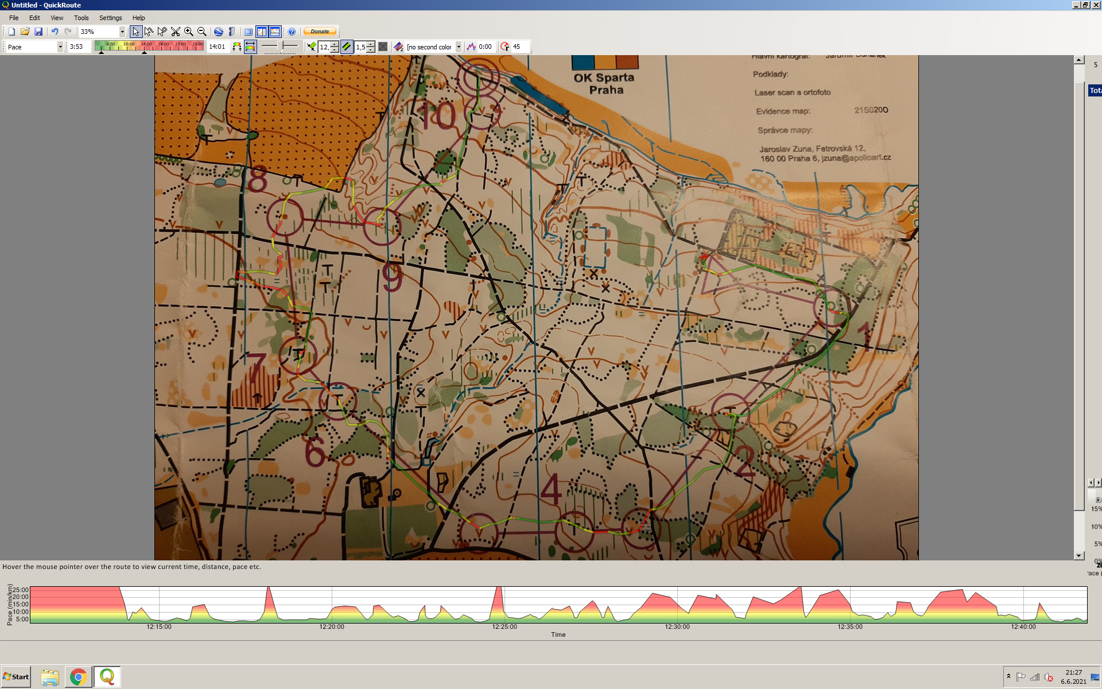Open the Help menu

coord(138,18)
